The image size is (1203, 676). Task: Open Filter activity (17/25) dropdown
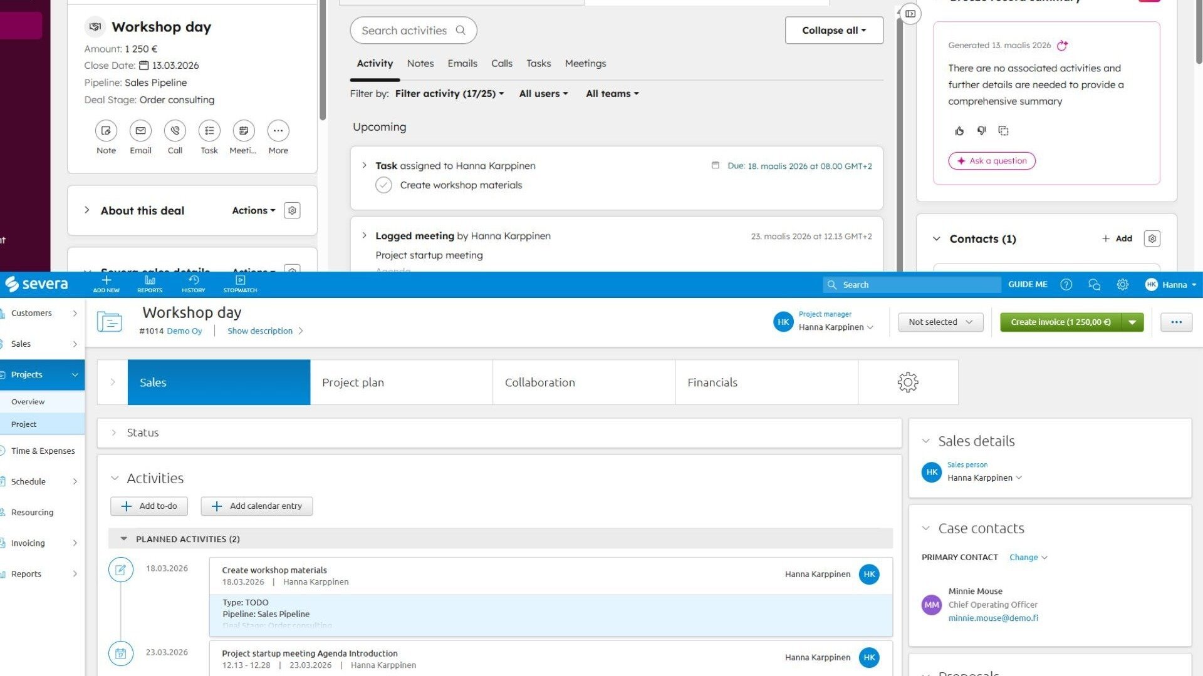pyautogui.click(x=449, y=94)
